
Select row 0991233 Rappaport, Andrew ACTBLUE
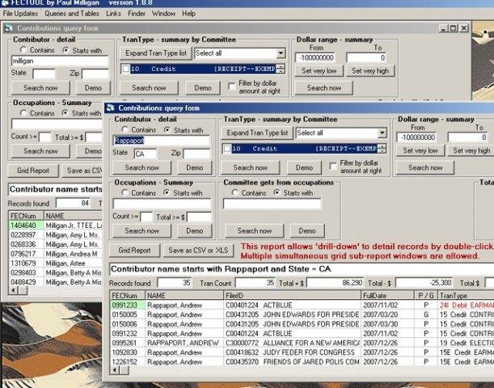point(302,306)
